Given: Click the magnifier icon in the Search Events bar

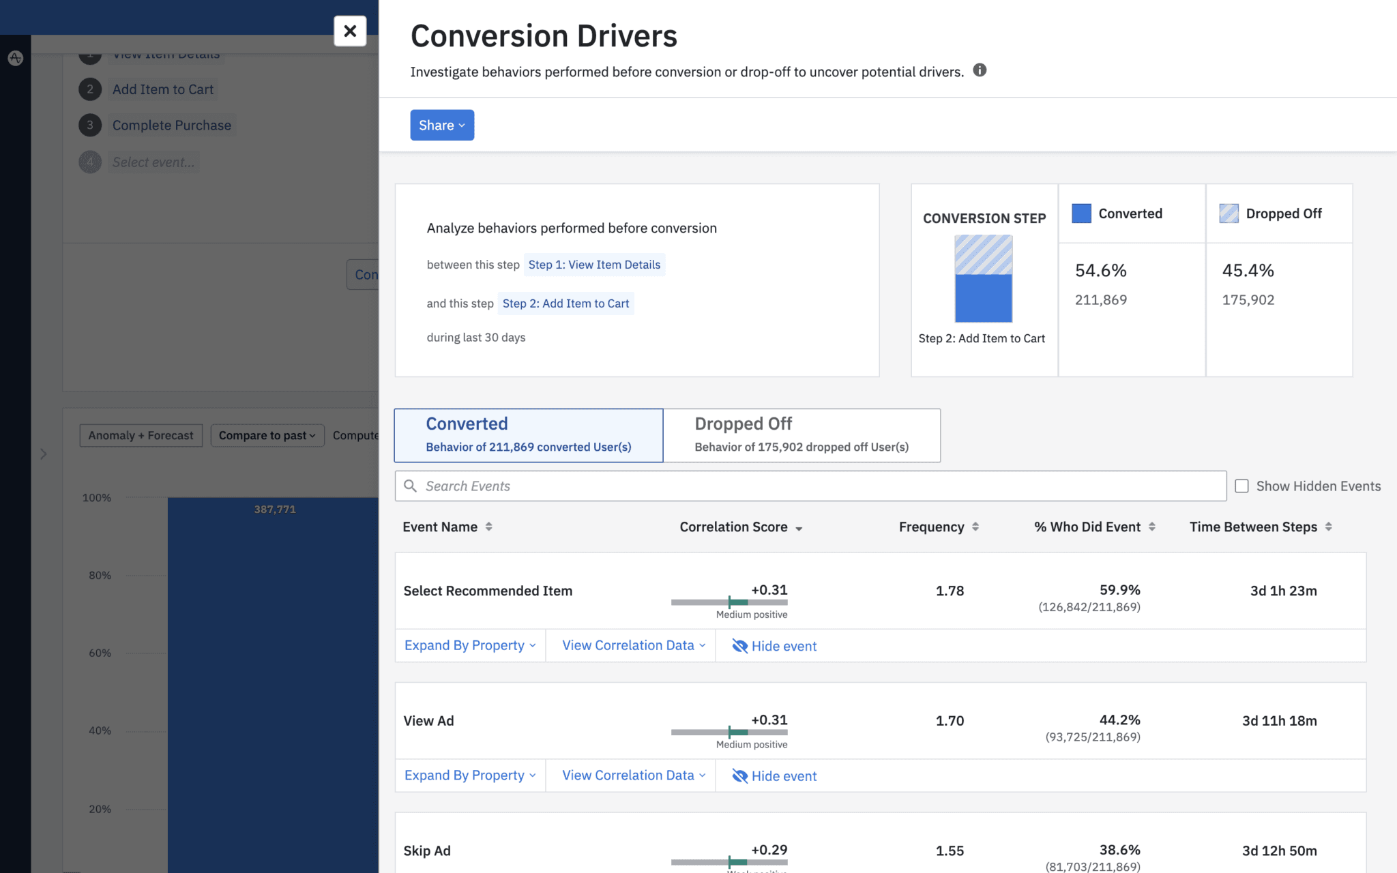Looking at the screenshot, I should (x=411, y=486).
